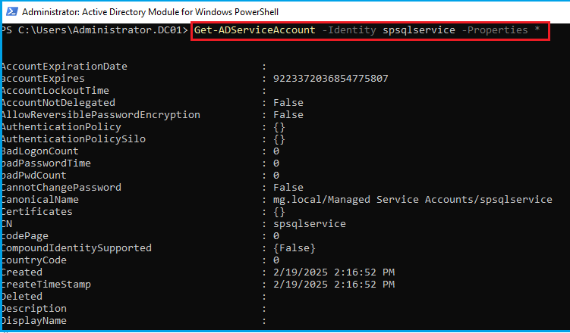Image resolution: width=570 pixels, height=333 pixels.
Task: Click the AllowReversiblePasswordEncryption property name
Action: pyautogui.click(x=101, y=115)
